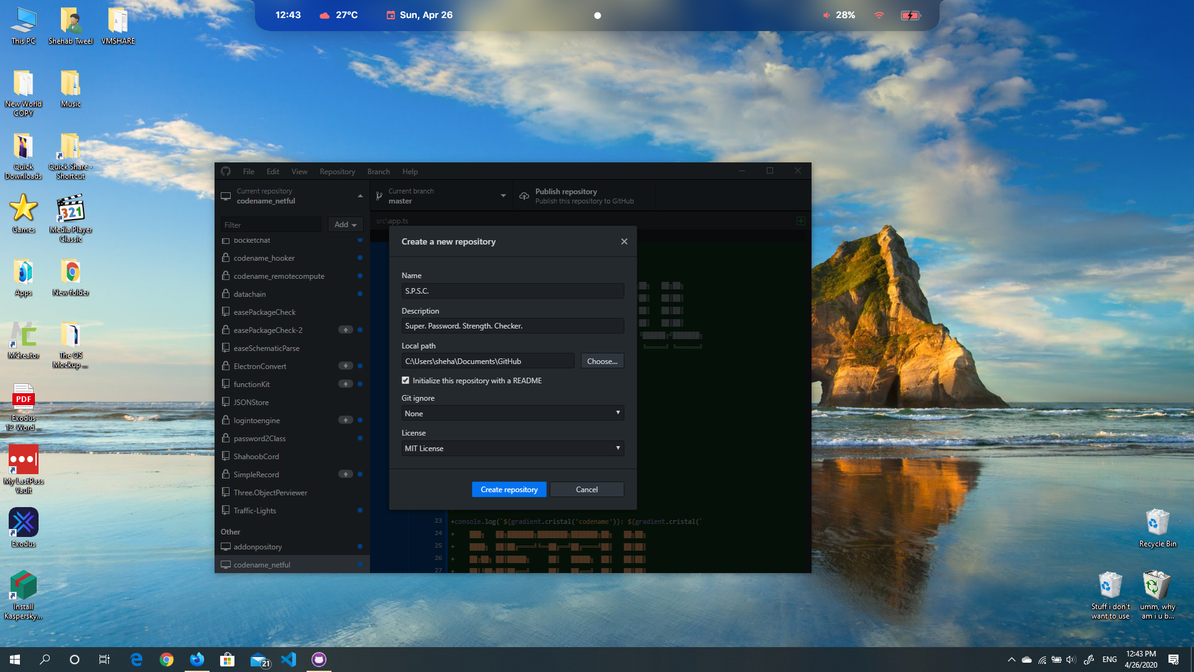Select the ShahoobCord repository in the list
Screen dimensions: 1194x672
[x=256, y=456]
